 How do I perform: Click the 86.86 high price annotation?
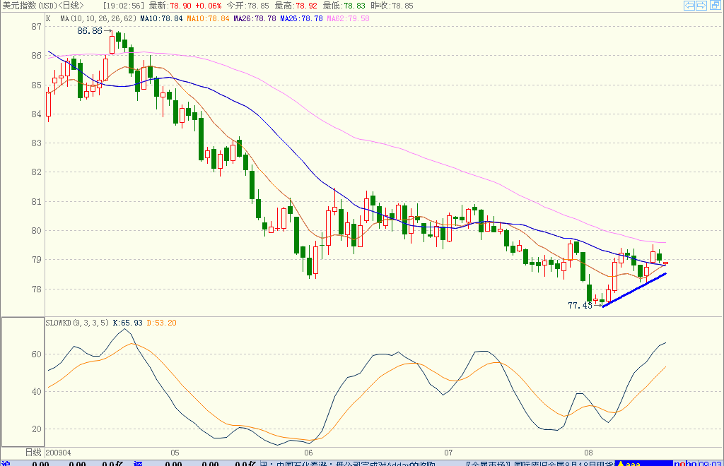pyautogui.click(x=90, y=31)
